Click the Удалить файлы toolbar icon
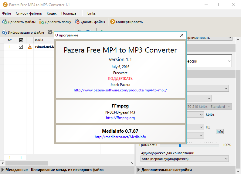Viewport: 241px width, 174px height. pos(77,22)
